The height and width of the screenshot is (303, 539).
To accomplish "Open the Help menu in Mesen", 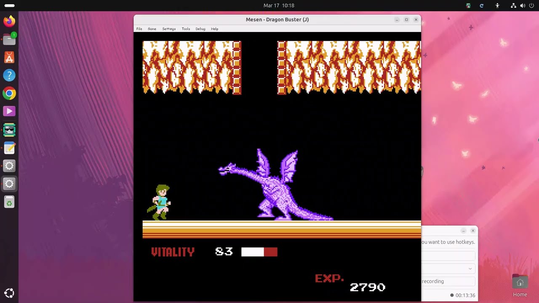I will pyautogui.click(x=215, y=29).
